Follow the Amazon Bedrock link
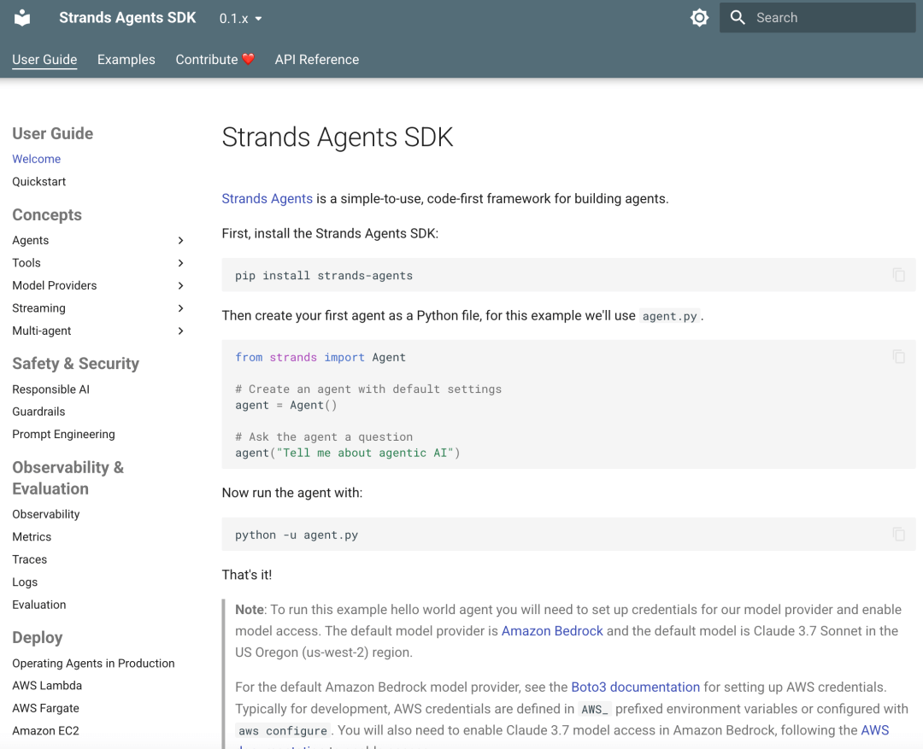This screenshot has height=749, width=923. pos(552,631)
